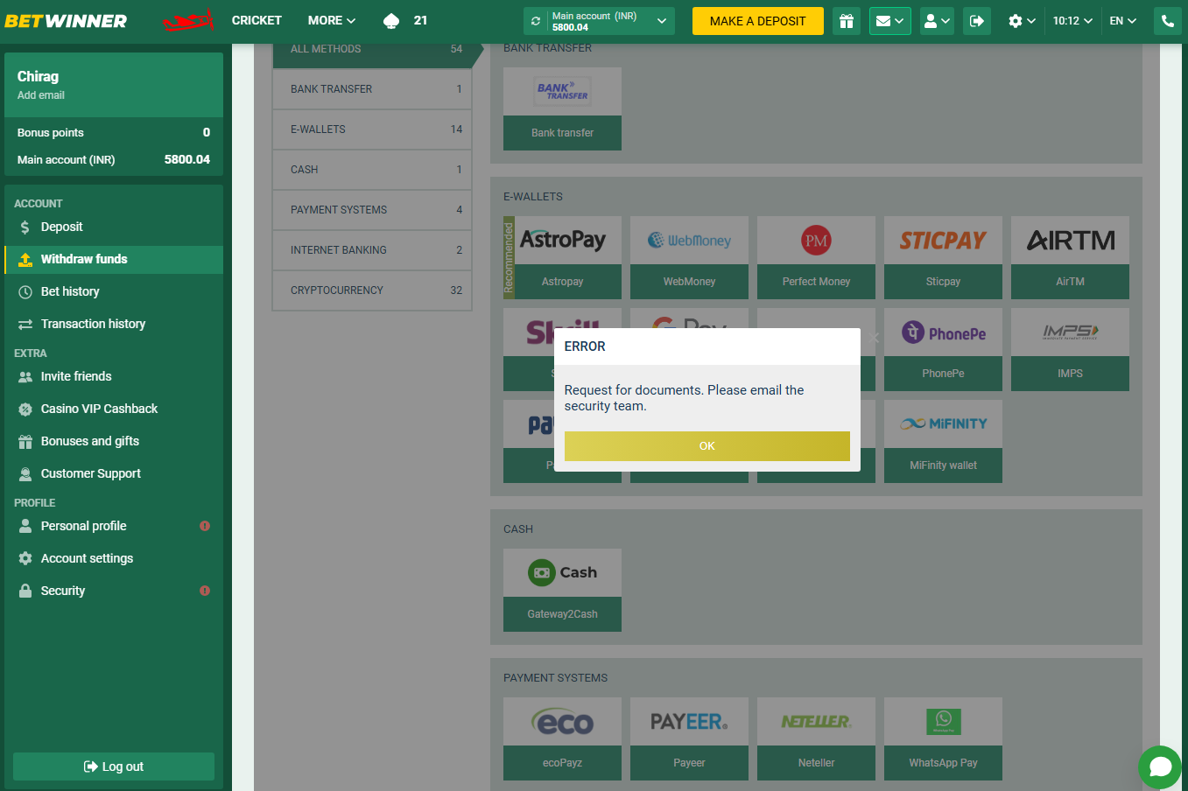Filter by BANK TRANSFER methods

click(x=372, y=89)
